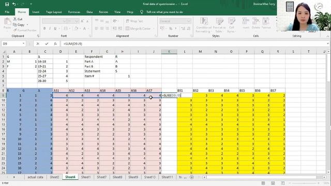
Task: Toggle Align Left
Action: click(97, 28)
